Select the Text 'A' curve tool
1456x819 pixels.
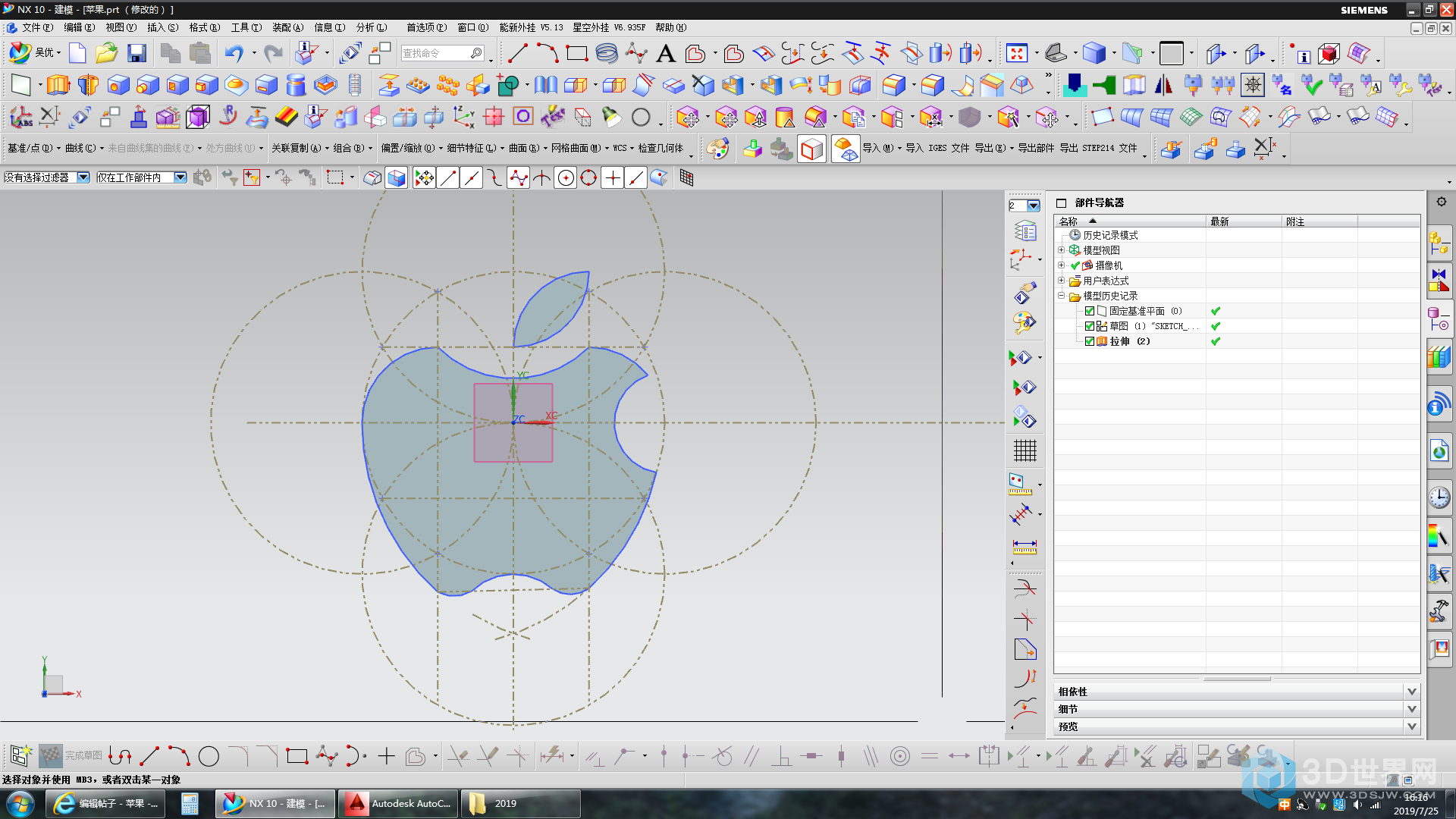tap(665, 53)
